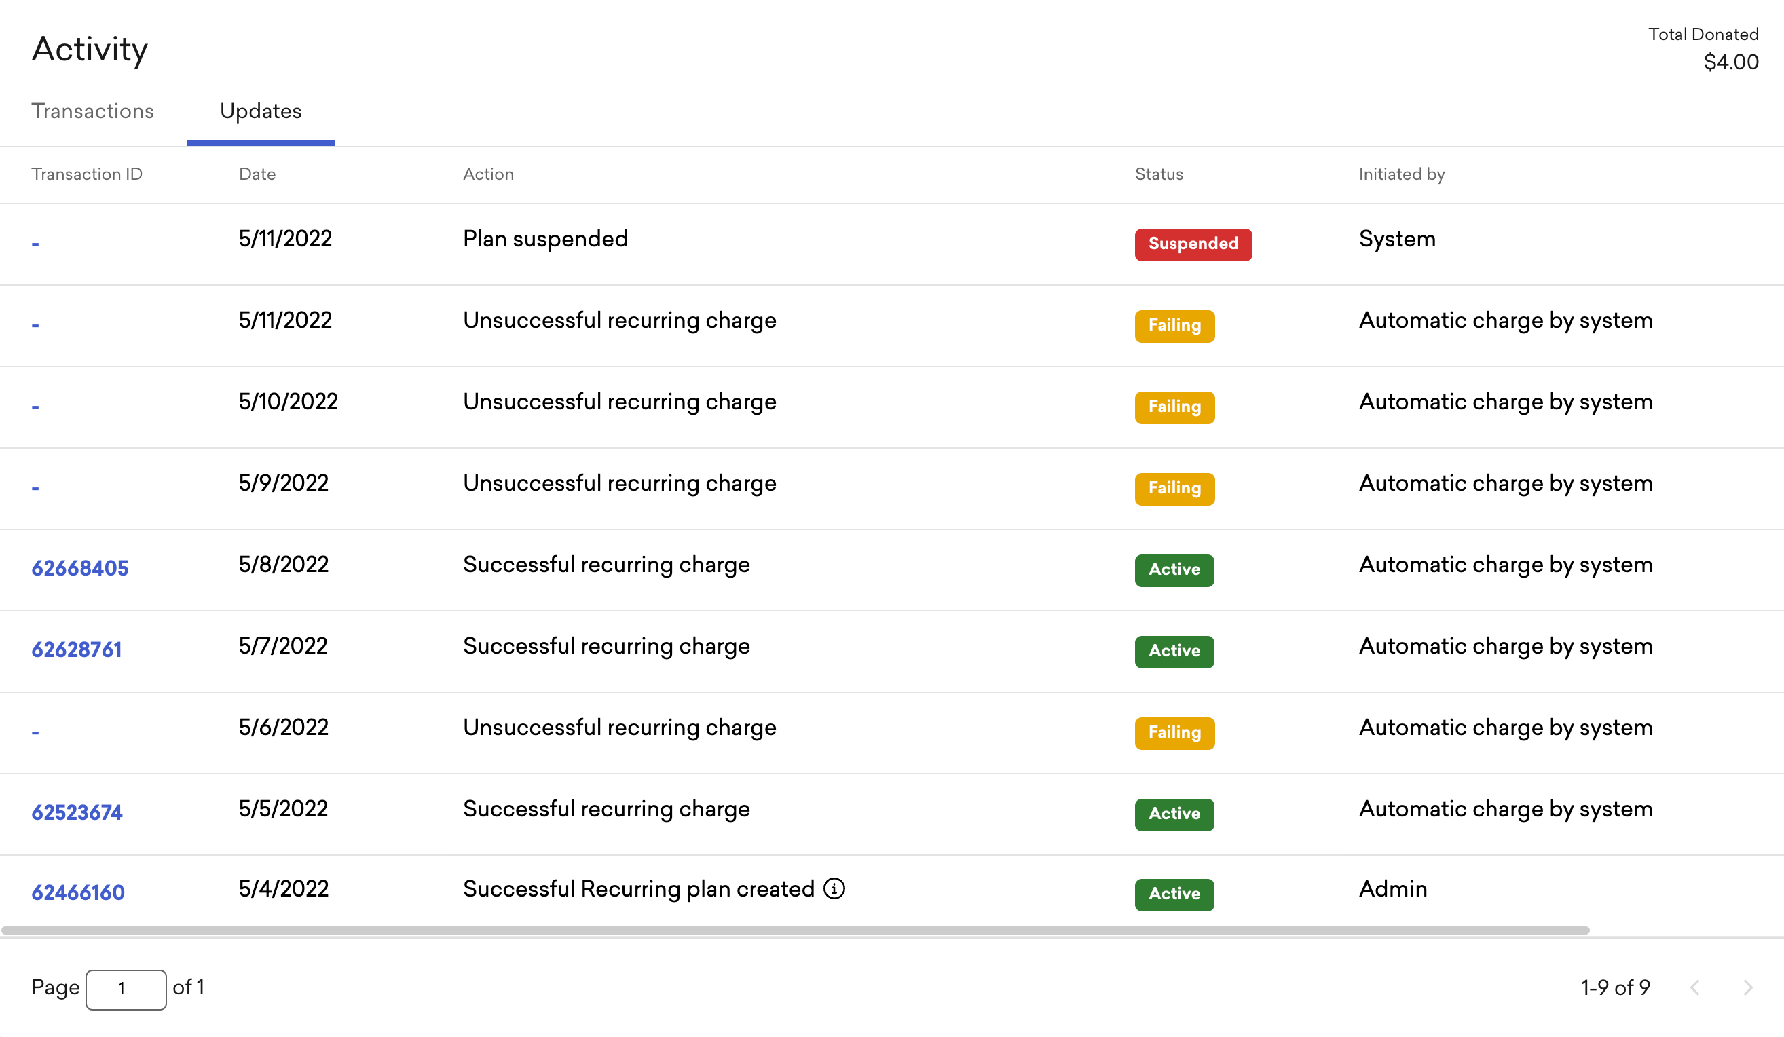1784x1037 pixels.
Task: Click 'Admin' in the Initiated by column
Action: tap(1392, 888)
